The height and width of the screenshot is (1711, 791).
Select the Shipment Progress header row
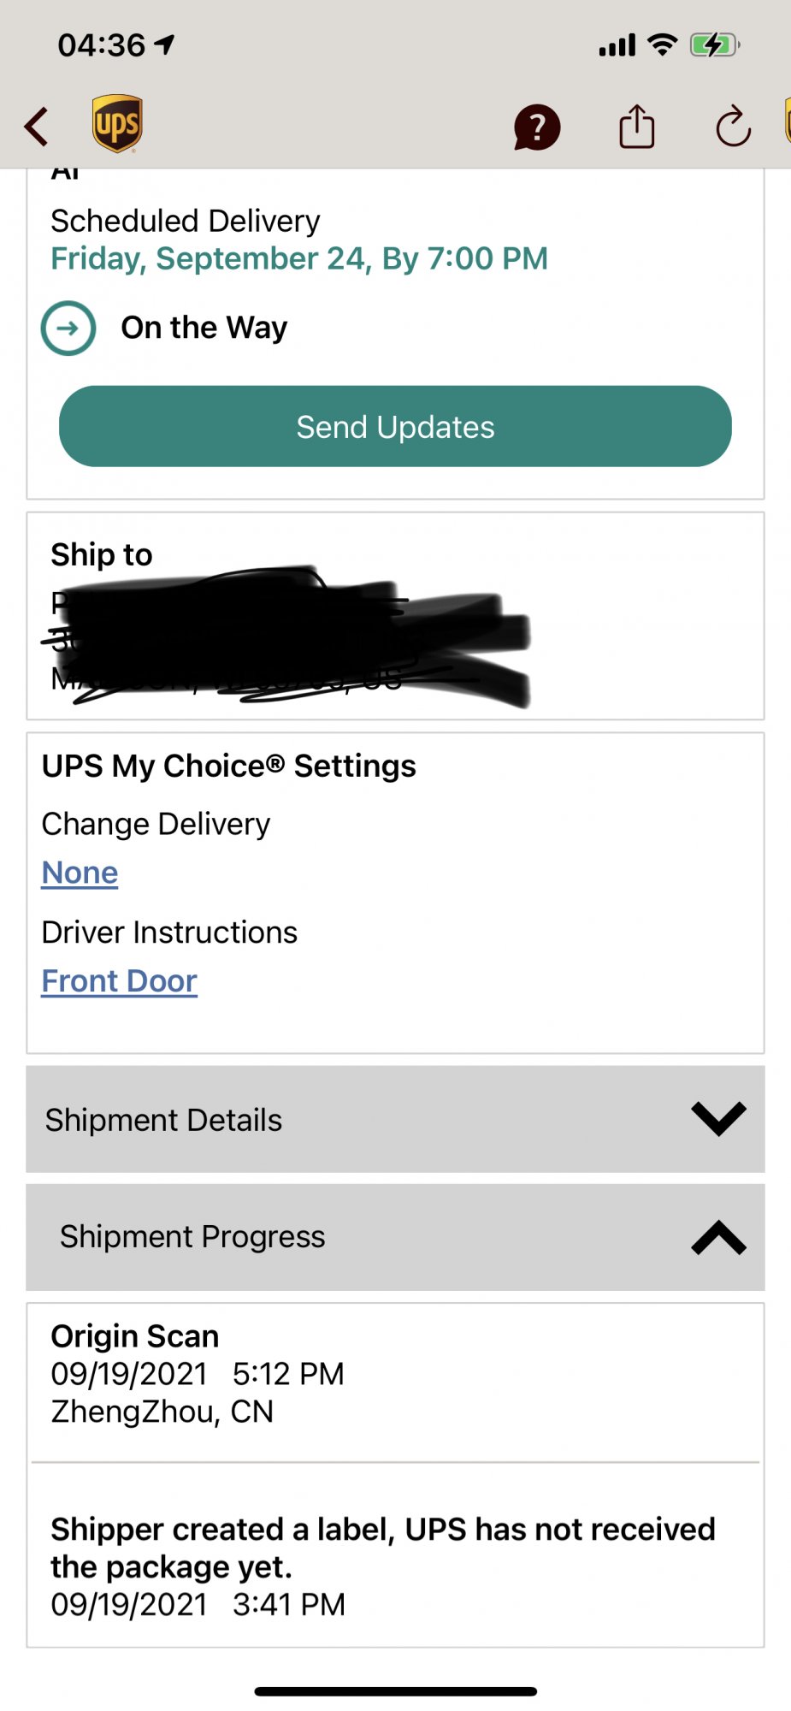pyautogui.click(x=395, y=1237)
